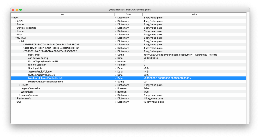Open type selector for SystemAudioVolume row

click(116, 71)
